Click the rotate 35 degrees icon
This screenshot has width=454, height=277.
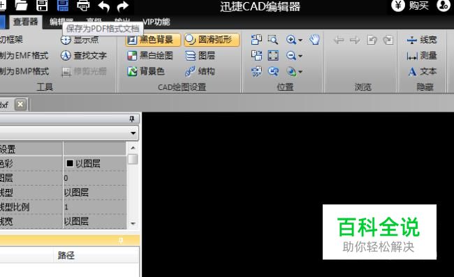click(x=256, y=71)
